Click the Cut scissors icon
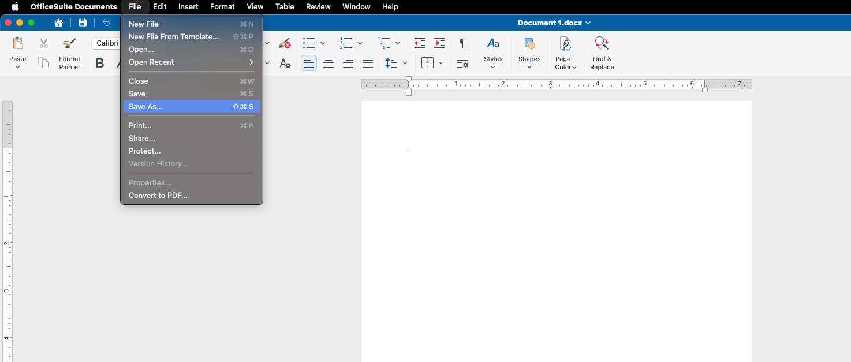This screenshot has width=851, height=362. click(x=43, y=43)
